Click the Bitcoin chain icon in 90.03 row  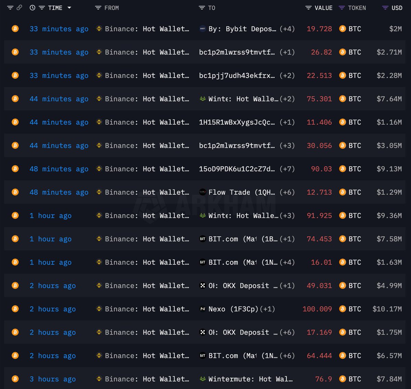(15, 169)
